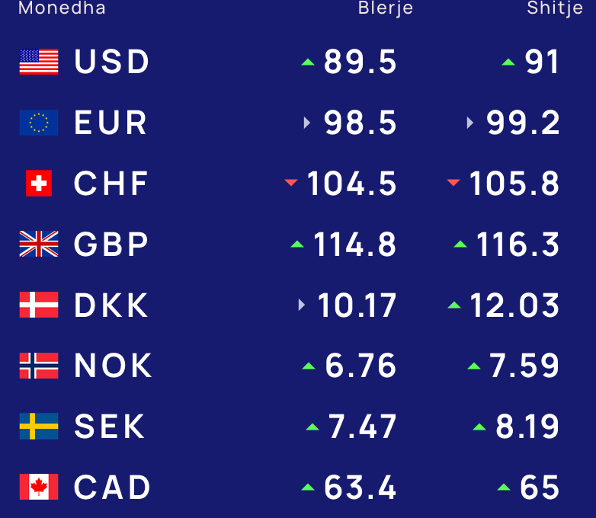596x518 pixels.
Task: Select the Swiss flag icon
Action: pos(39,183)
